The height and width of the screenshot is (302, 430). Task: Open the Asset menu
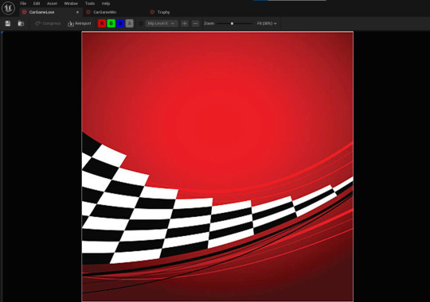point(52,3)
